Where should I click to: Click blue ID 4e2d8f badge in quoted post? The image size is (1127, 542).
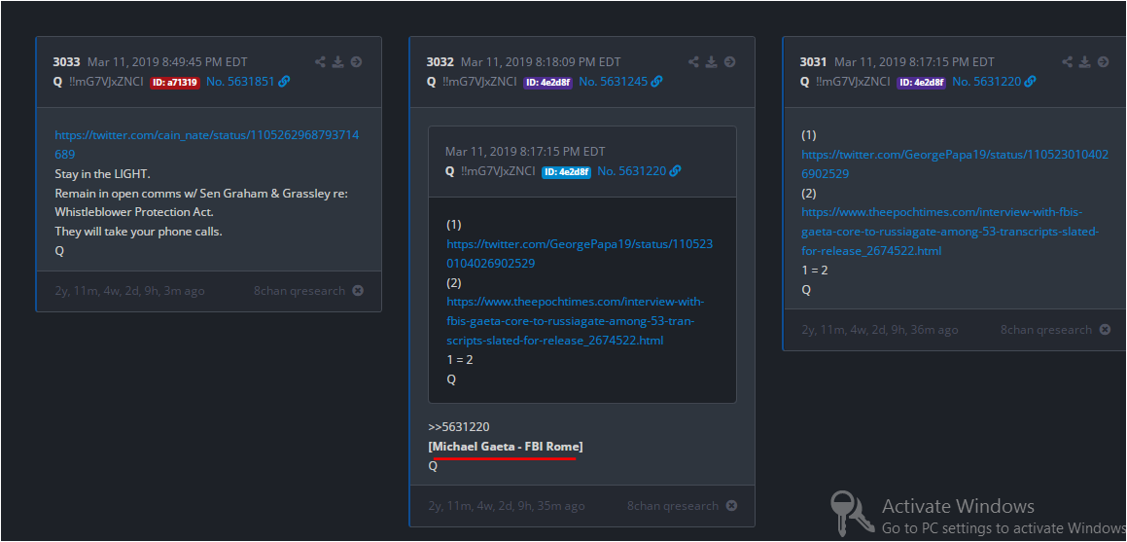click(x=566, y=172)
